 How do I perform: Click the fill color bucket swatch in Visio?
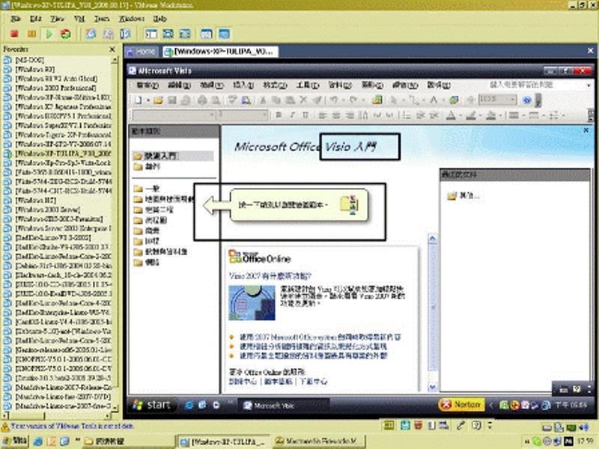(491, 115)
